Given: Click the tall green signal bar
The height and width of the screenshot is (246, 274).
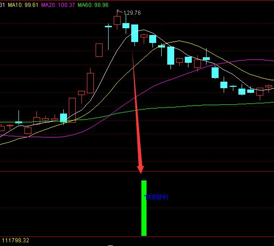Looking at the screenshot, I should point(144,208).
